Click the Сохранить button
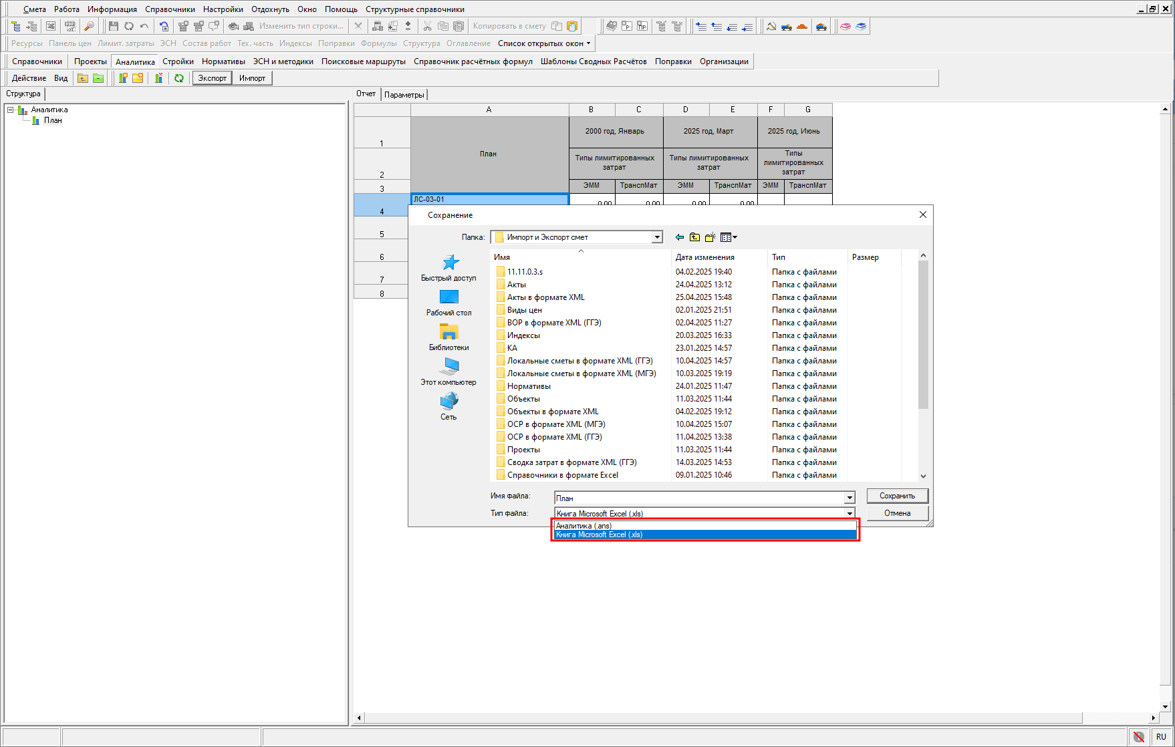This screenshot has height=747, width=1175. (x=897, y=496)
